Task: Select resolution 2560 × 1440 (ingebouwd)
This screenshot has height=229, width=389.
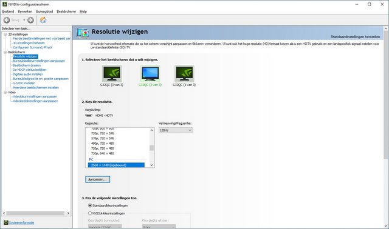Action: 116,165
